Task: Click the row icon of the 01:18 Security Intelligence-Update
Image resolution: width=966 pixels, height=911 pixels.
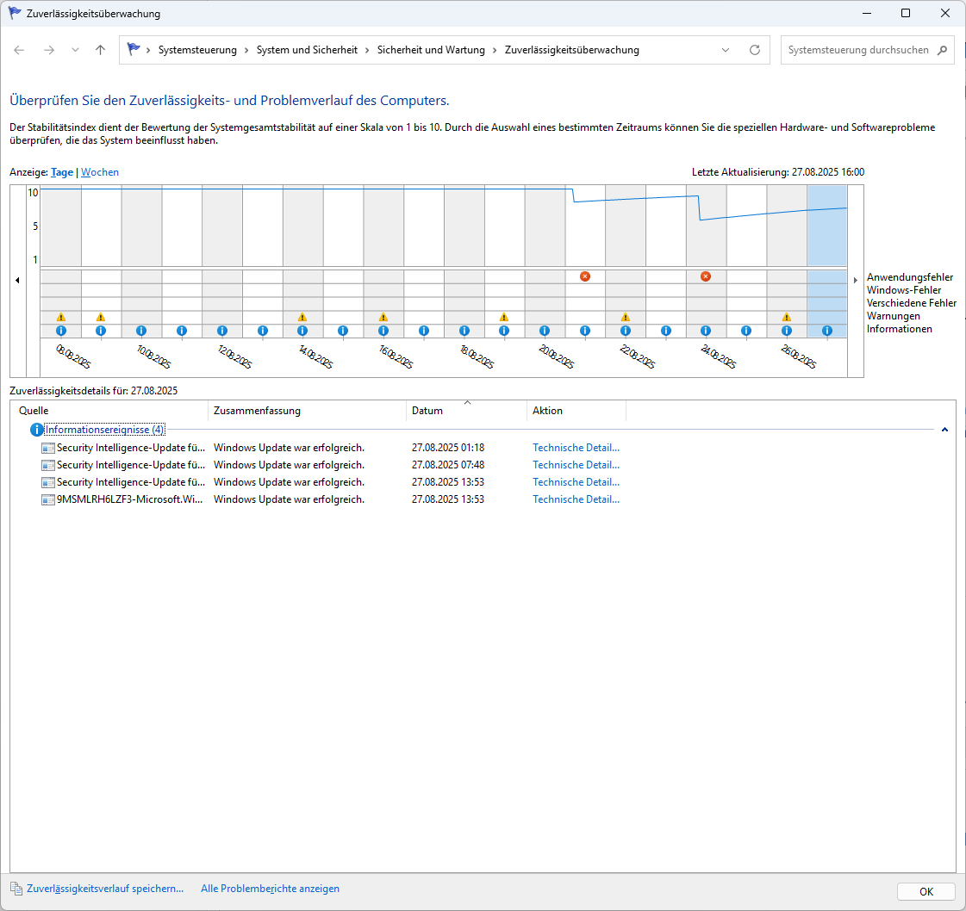Action: [x=48, y=448]
